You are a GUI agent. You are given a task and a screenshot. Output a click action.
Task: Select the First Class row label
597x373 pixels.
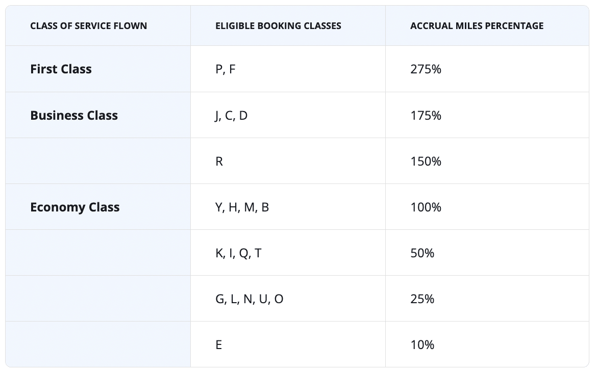61,69
